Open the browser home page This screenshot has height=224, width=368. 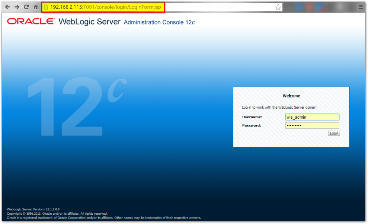[35, 6]
